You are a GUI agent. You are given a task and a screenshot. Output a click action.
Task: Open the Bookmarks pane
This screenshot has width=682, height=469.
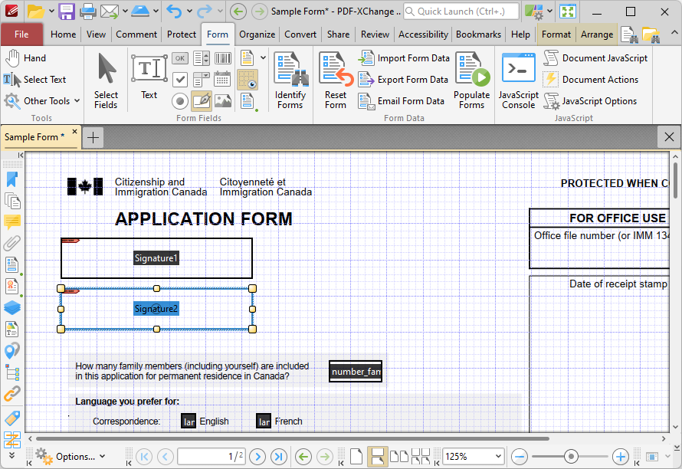coord(12,179)
